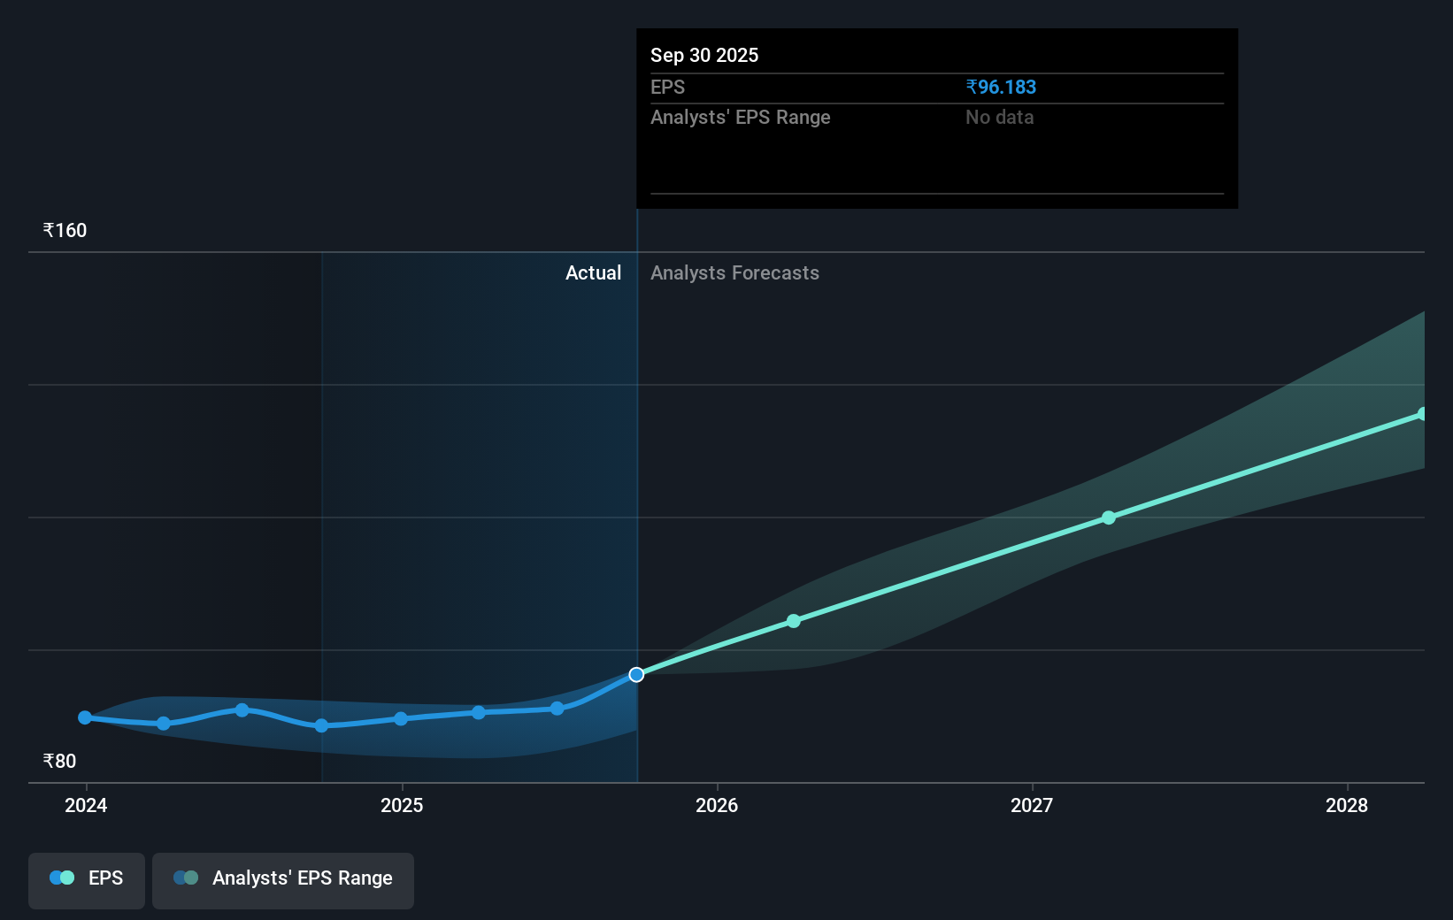Click the 2028 x-axis label

(x=1347, y=805)
